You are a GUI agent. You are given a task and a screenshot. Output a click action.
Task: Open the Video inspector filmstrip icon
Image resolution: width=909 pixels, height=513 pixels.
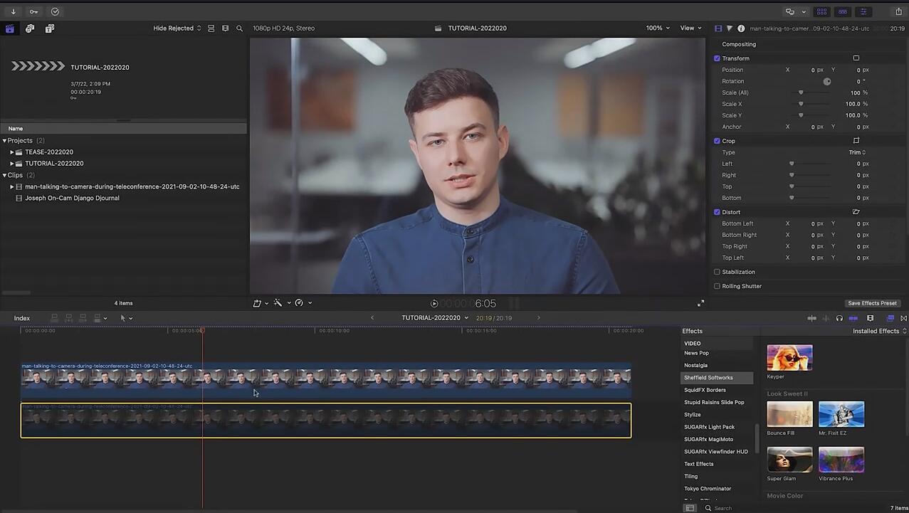pyautogui.click(x=718, y=28)
